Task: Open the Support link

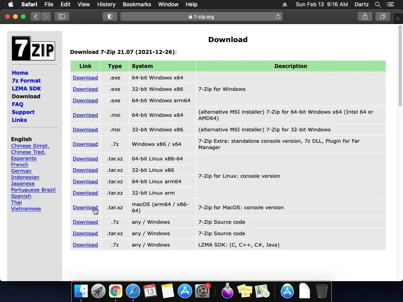Action: 23,112
